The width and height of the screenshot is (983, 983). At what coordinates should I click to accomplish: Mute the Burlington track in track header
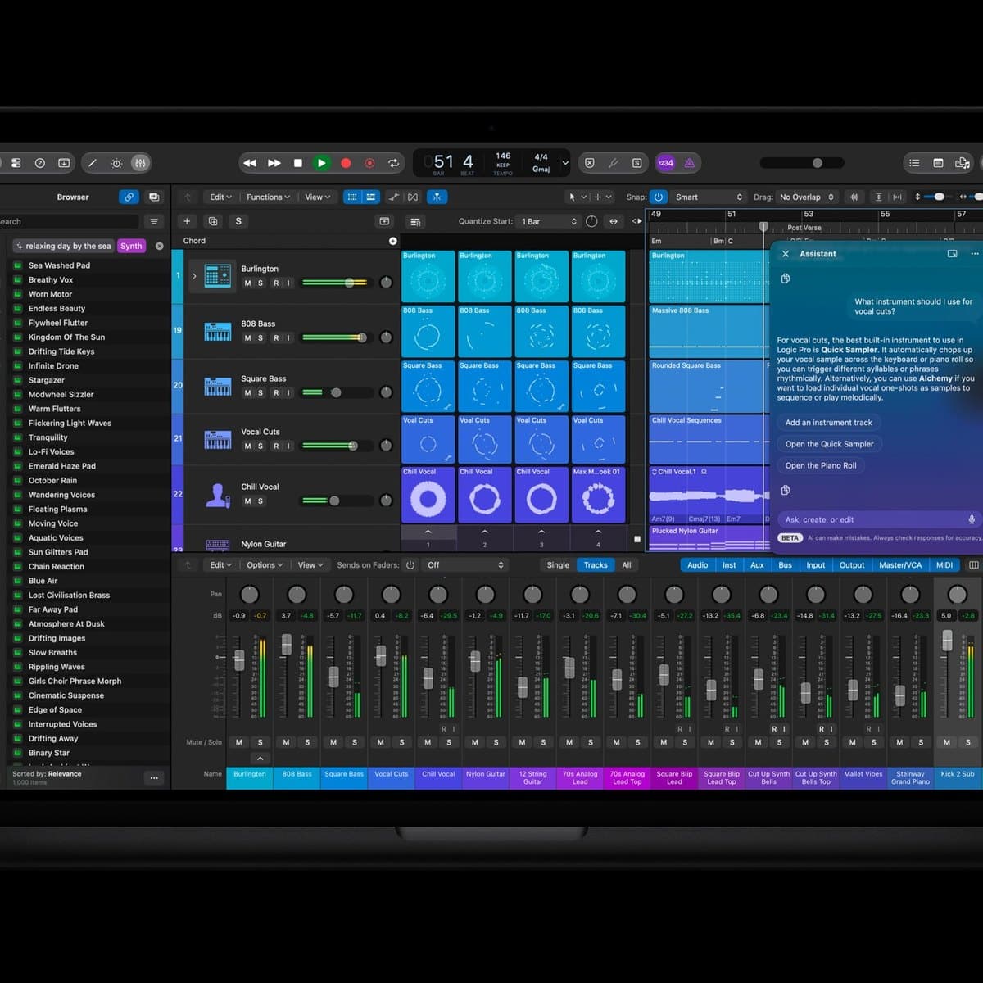click(248, 283)
